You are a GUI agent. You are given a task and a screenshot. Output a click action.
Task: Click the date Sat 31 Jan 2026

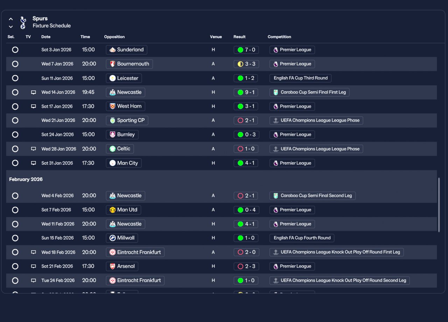pos(57,163)
